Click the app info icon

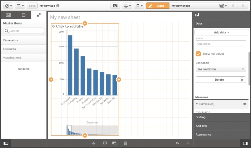pyautogui.click(x=58, y=6)
